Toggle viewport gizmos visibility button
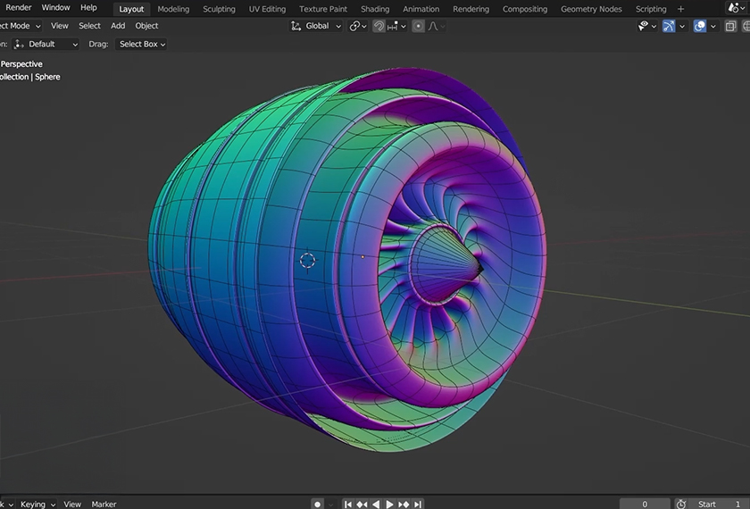 pos(669,26)
